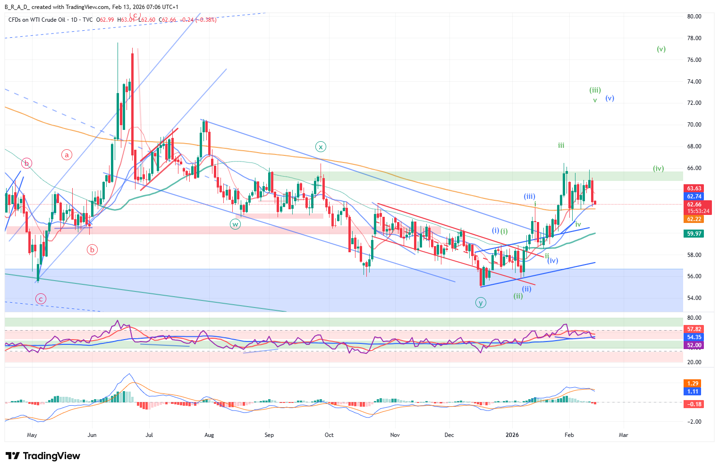Click the 70.00 level on price axis
Image resolution: width=719 pixels, height=470 pixels.
tap(694, 125)
